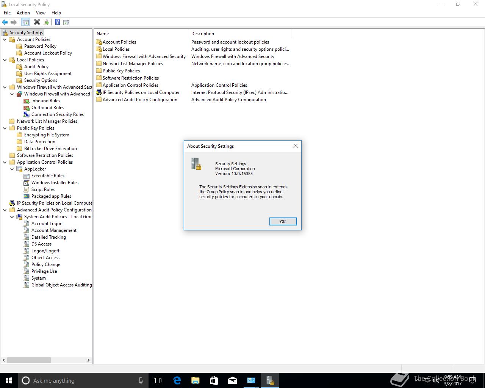Click OK in About Security Settings dialog

tap(283, 222)
